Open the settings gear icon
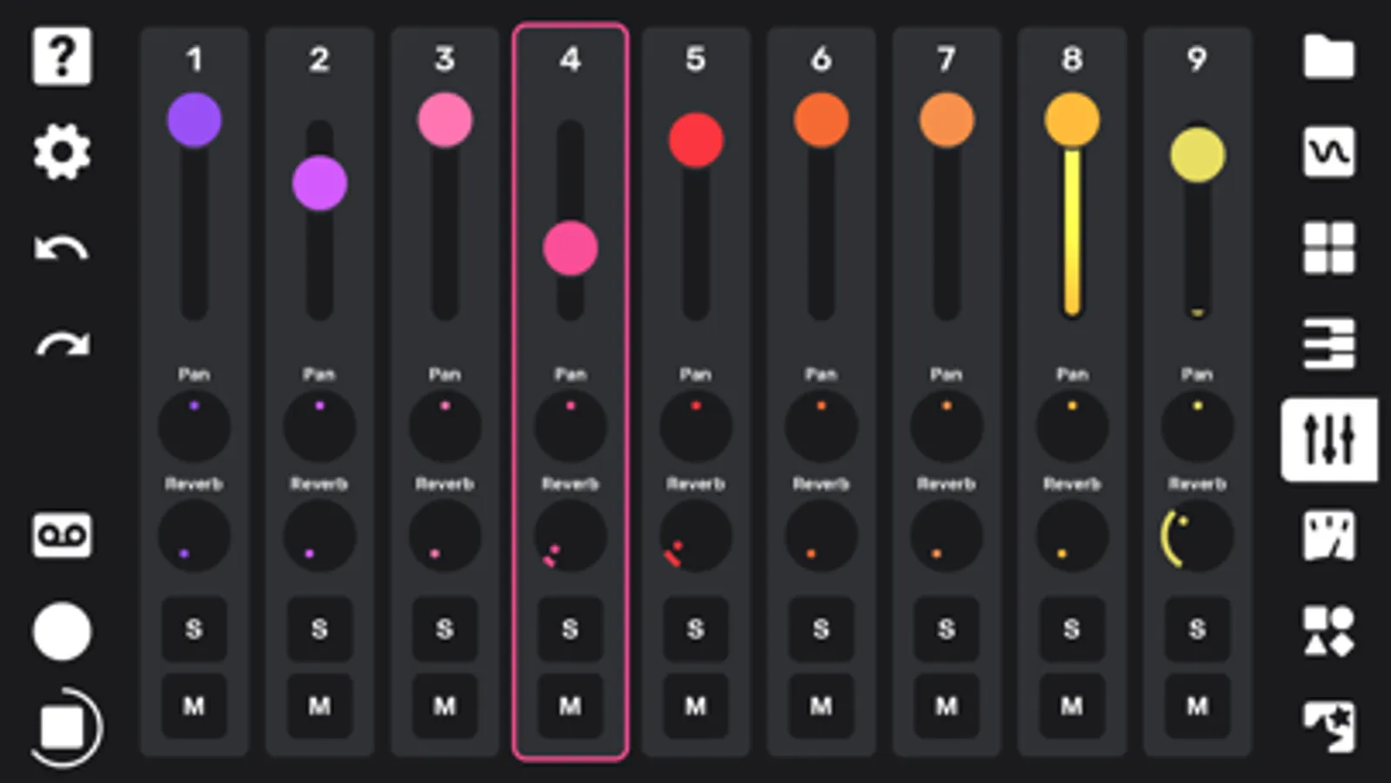Screen dimensions: 1391x783 62,152
